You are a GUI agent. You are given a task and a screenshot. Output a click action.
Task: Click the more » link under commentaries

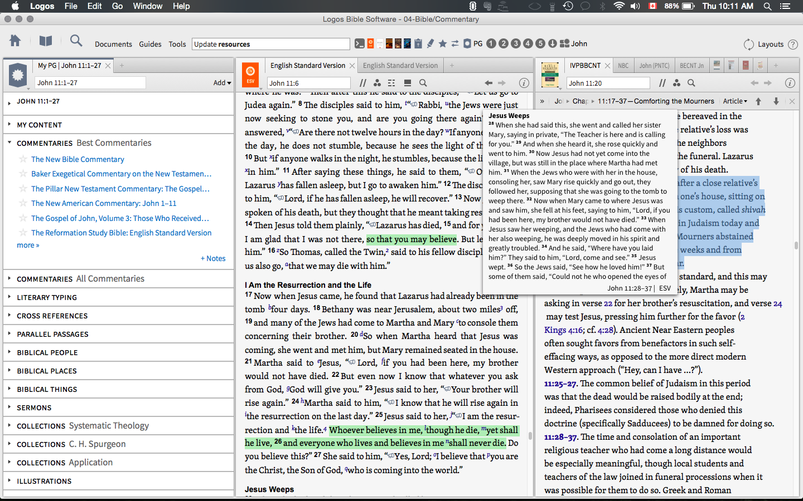click(x=28, y=245)
